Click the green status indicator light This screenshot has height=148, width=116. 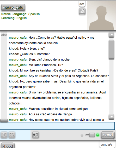pyautogui.click(x=98, y=135)
